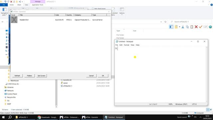Click the Rename icon next to checkmark

click(205, 27)
